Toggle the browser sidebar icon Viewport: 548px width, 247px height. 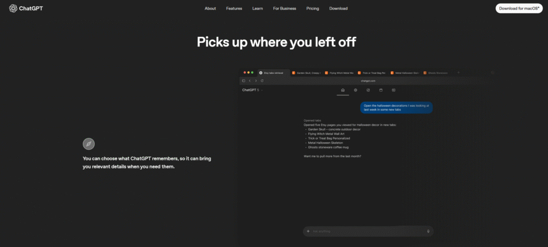243,81
